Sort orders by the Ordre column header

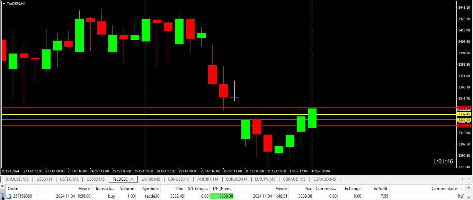[x=13, y=189]
